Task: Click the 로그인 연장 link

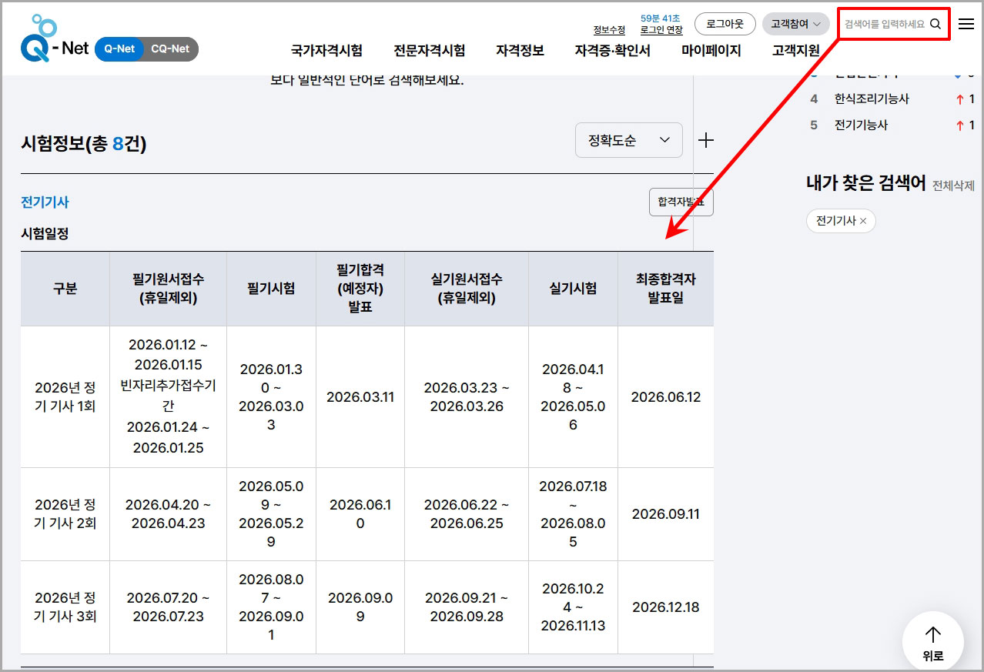Action: pyautogui.click(x=660, y=30)
